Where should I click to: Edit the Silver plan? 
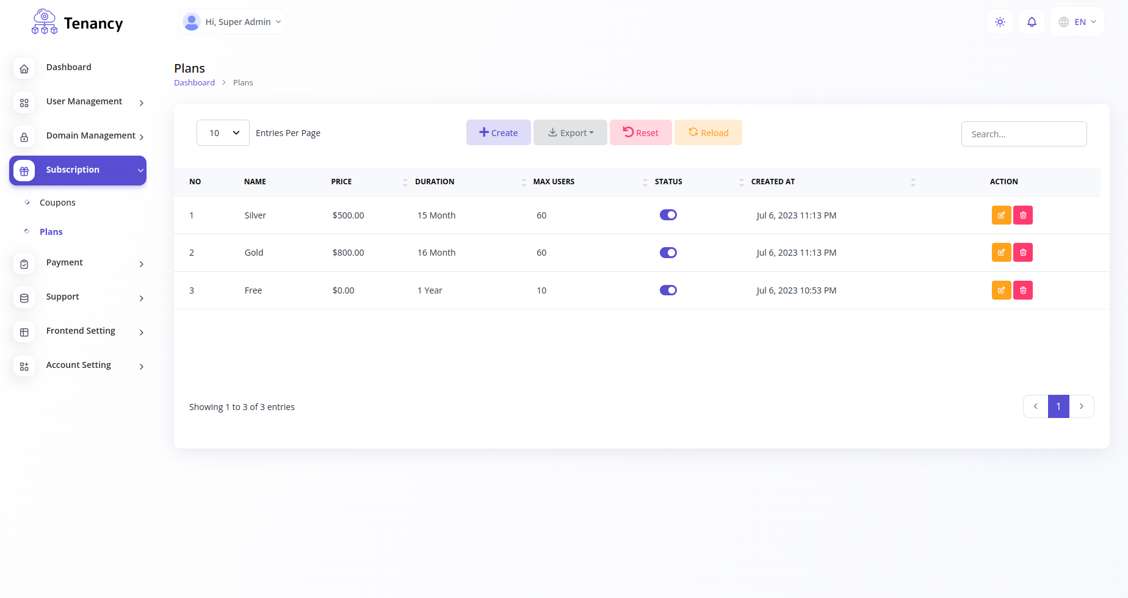[x=1002, y=215]
